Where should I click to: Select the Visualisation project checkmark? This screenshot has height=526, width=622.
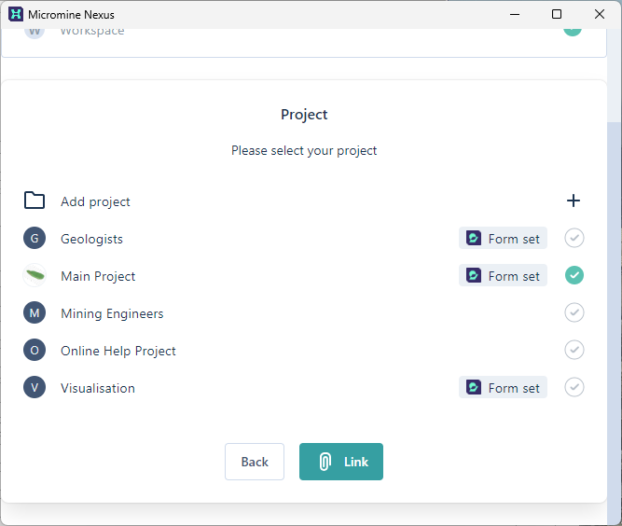click(x=574, y=388)
